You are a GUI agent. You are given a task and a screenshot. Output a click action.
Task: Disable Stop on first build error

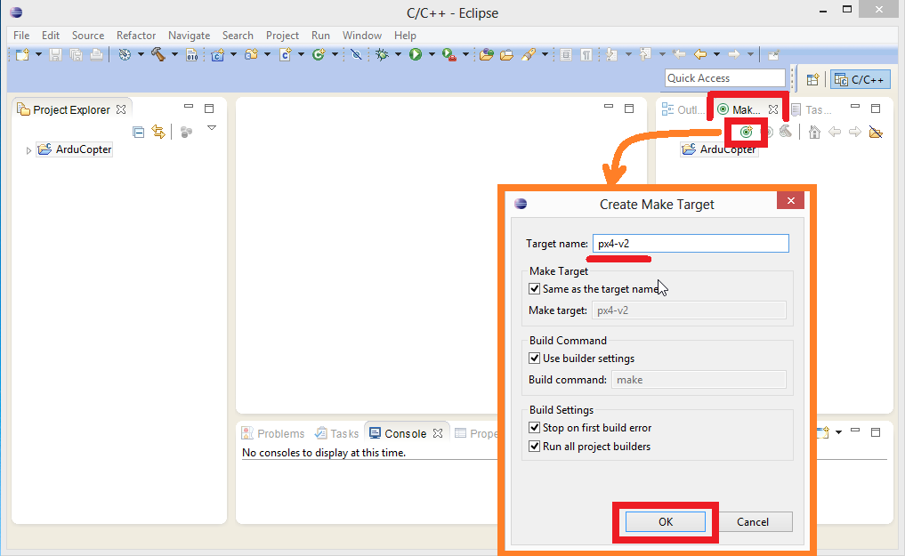tap(535, 428)
